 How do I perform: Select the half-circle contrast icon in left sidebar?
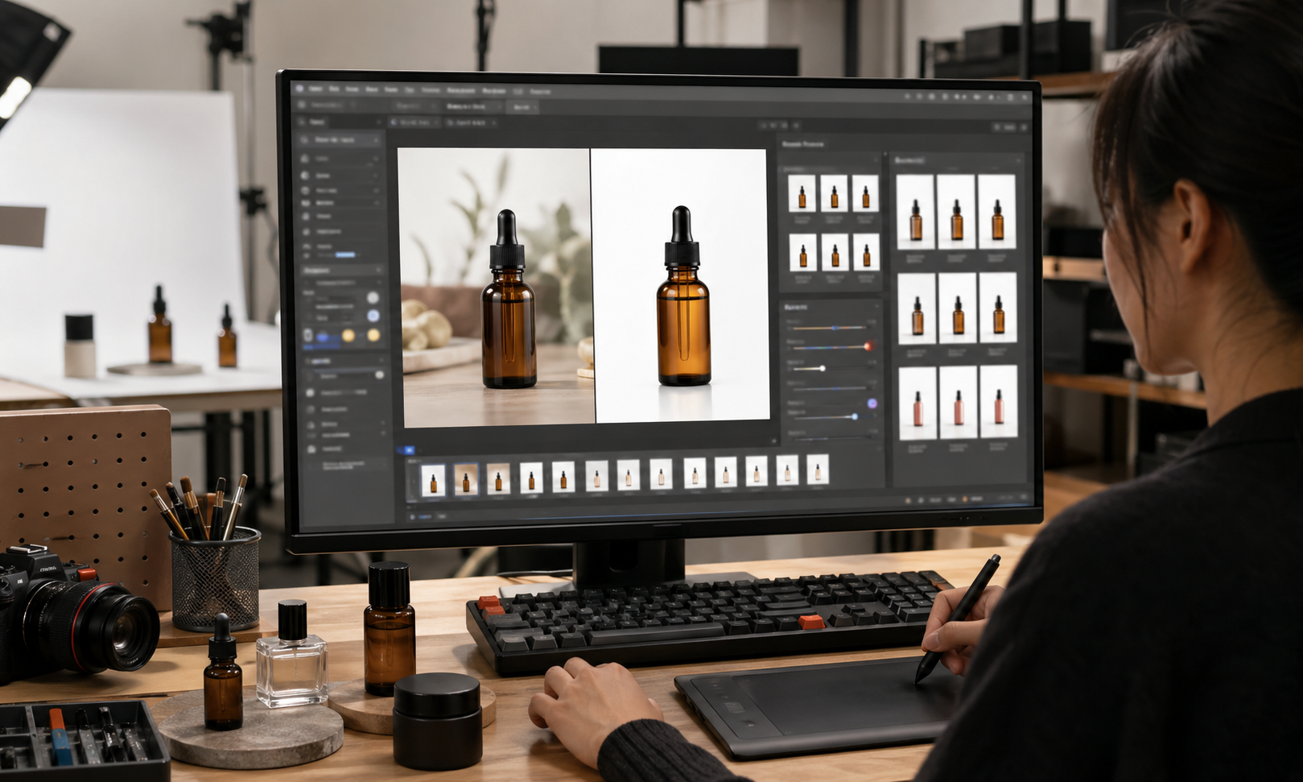pos(305,175)
